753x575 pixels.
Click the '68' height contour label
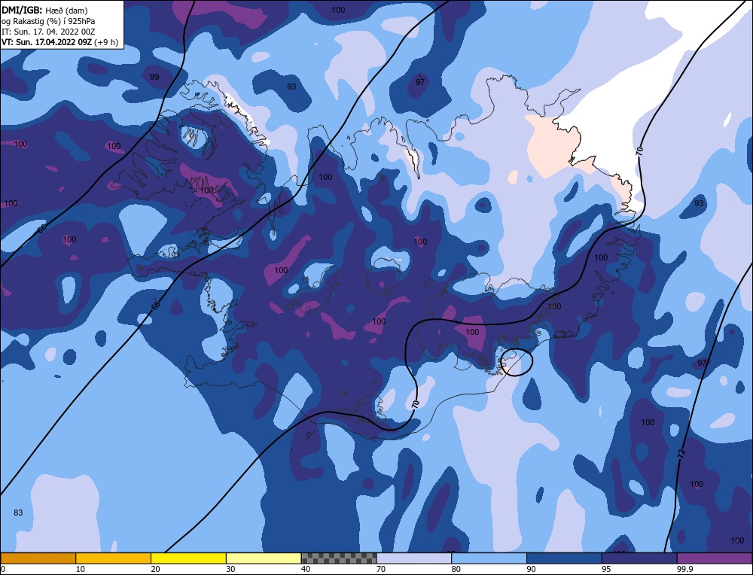[x=156, y=304]
